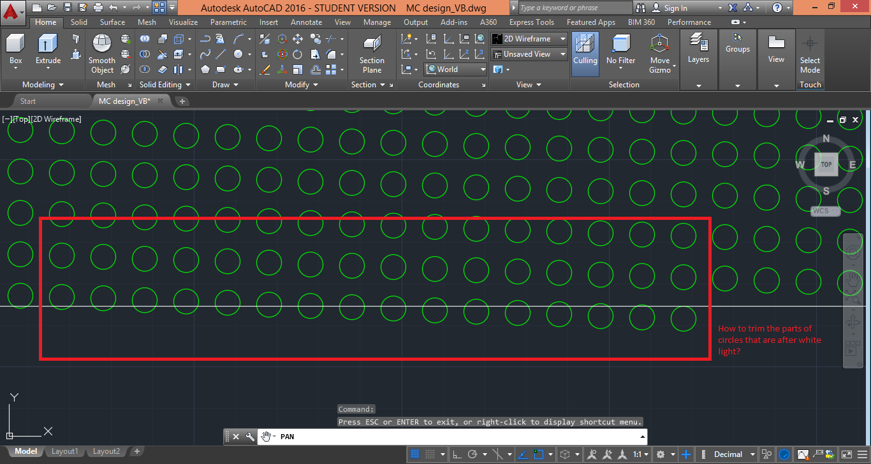Activate the Rotate modify tool
This screenshot has width=871, height=464.
click(x=298, y=54)
